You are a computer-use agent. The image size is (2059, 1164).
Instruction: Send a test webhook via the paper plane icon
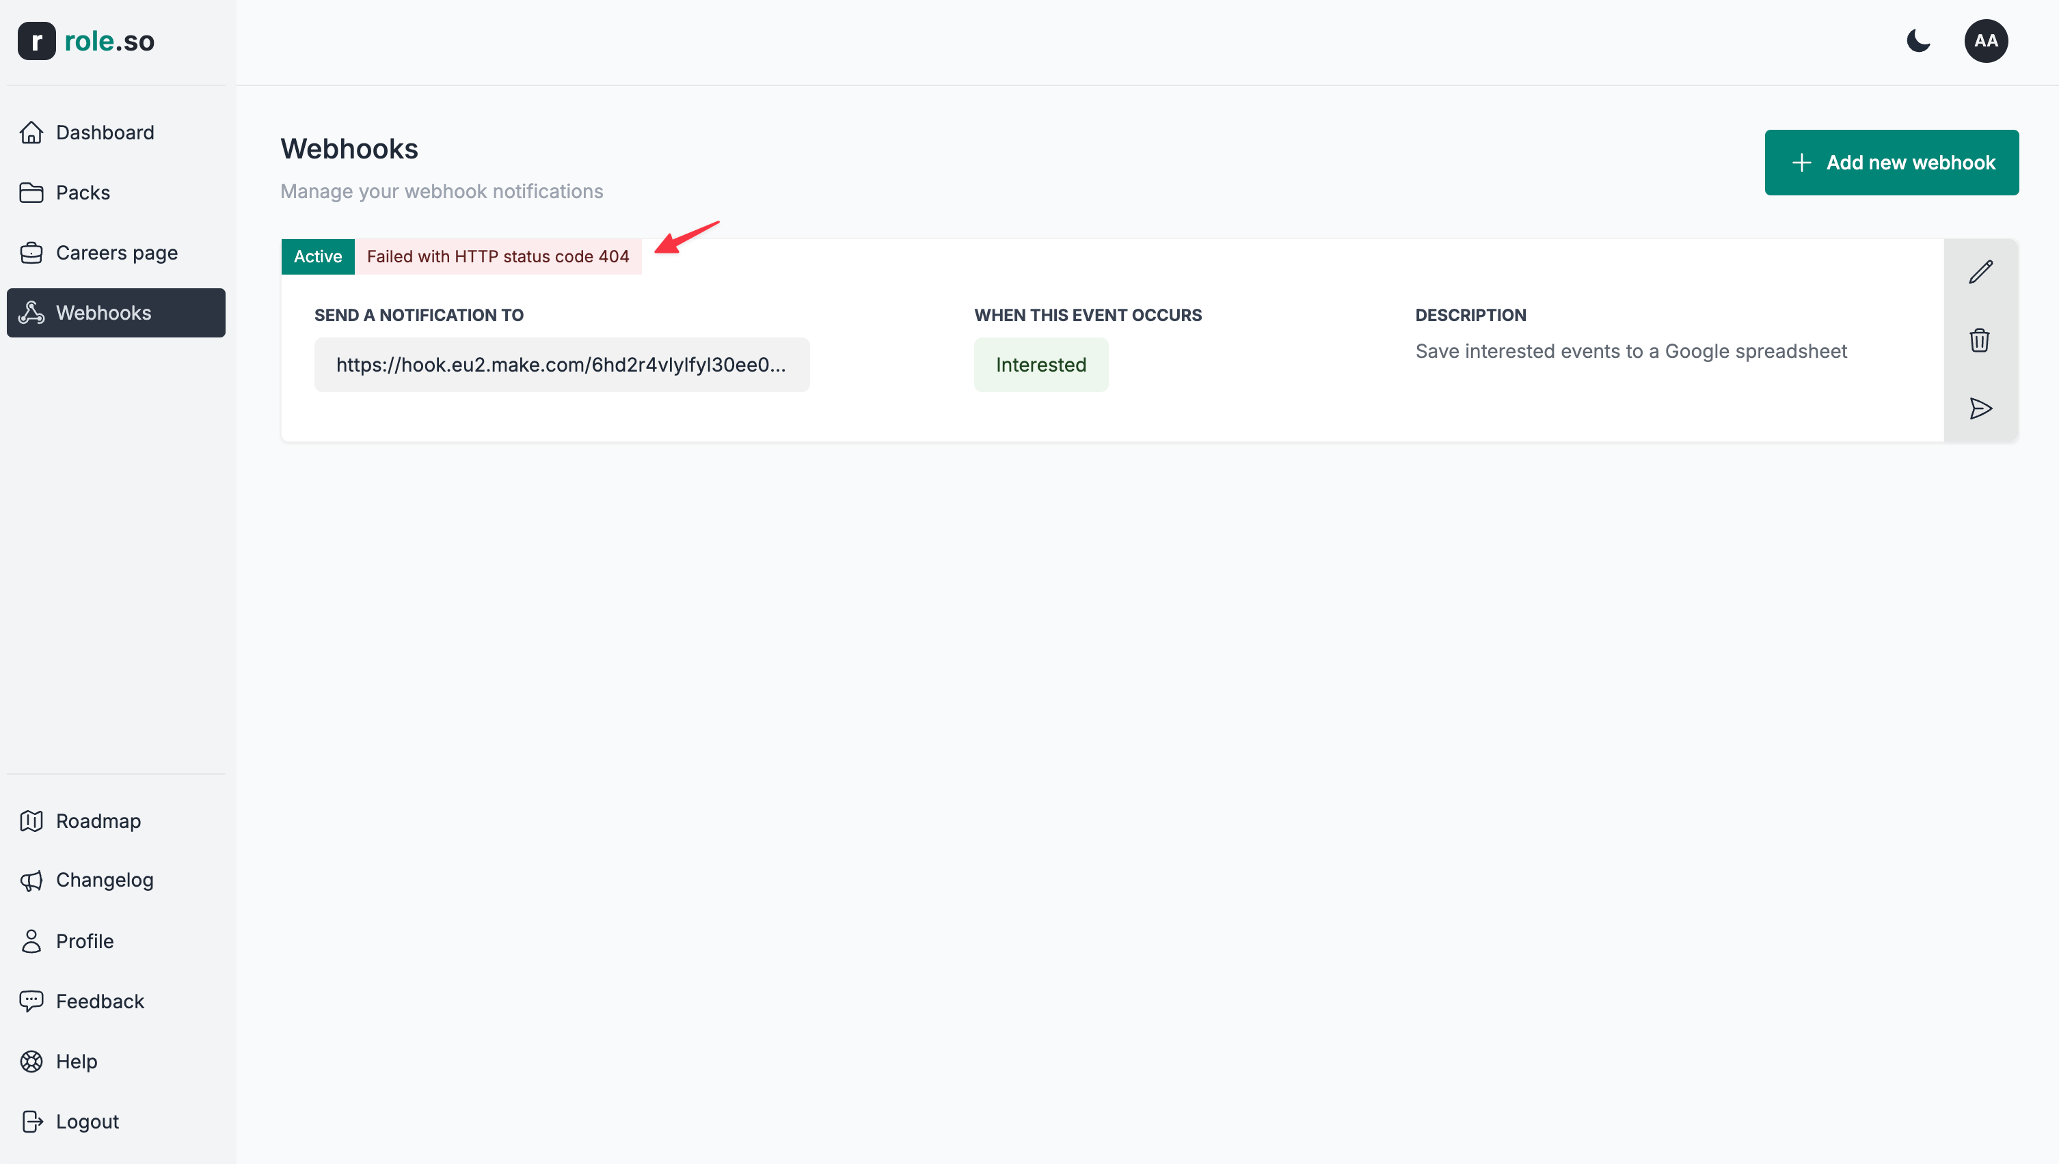(1981, 408)
